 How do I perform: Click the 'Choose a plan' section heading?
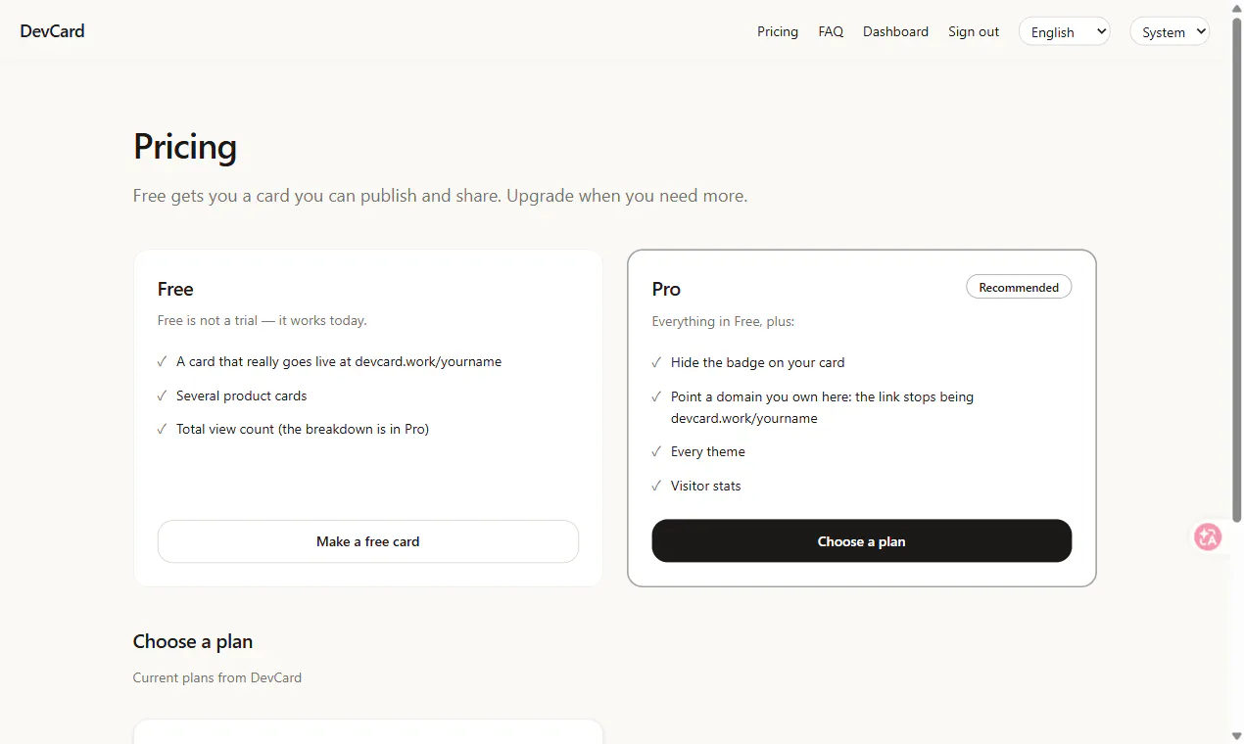pos(193,641)
